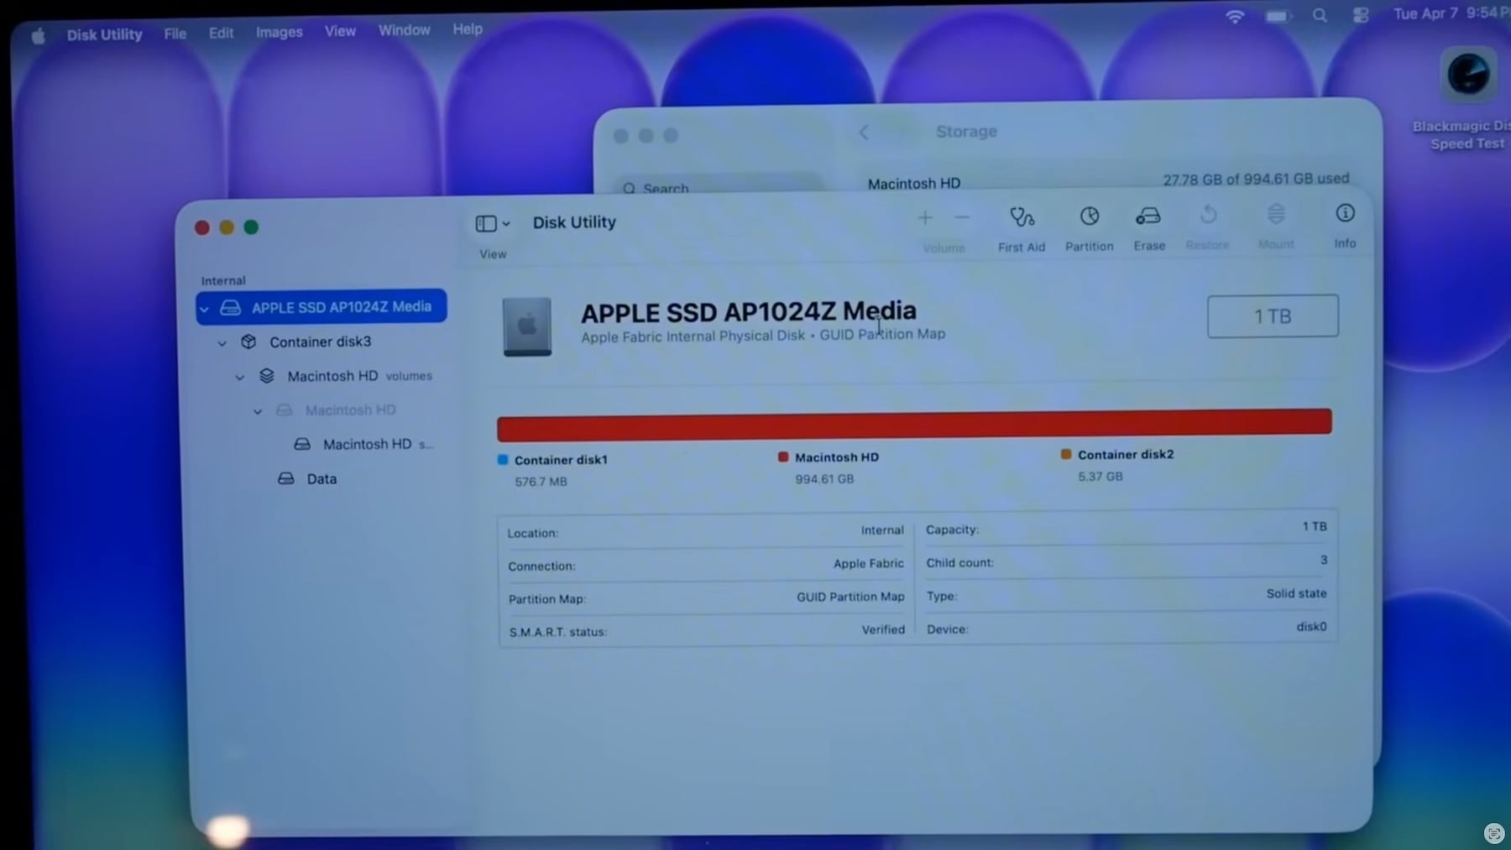Click the red Macintosh HD usage bar
Viewport: 1511px width, 850px height.
[913, 421]
